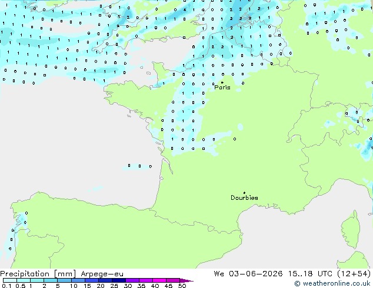The height and width of the screenshot is (288, 373).
Task: Select the Dourbies location dot marker
Action: [244, 193]
